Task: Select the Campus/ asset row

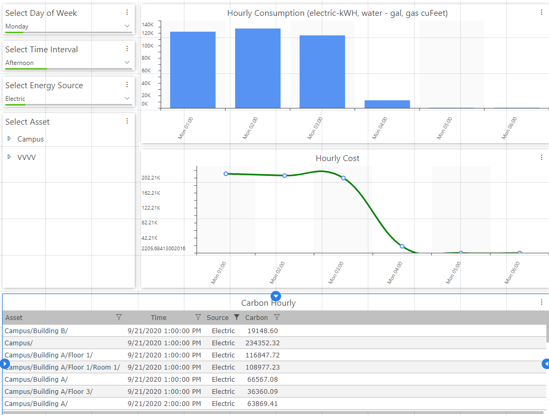Action: coord(274,343)
